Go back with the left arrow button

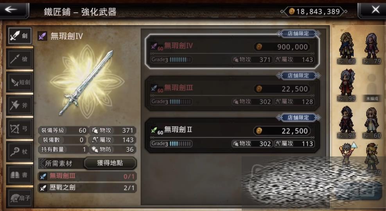coord(14,10)
